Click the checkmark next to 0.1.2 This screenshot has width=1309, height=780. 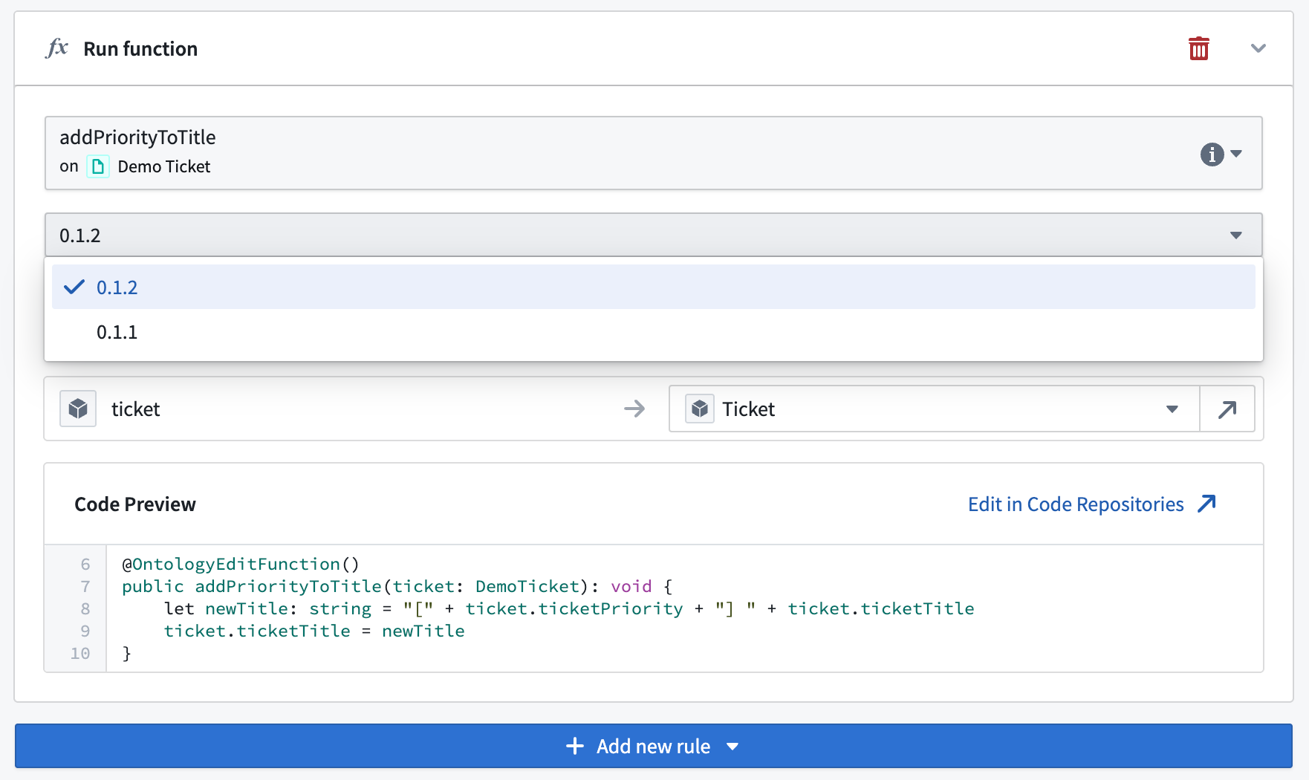74,286
